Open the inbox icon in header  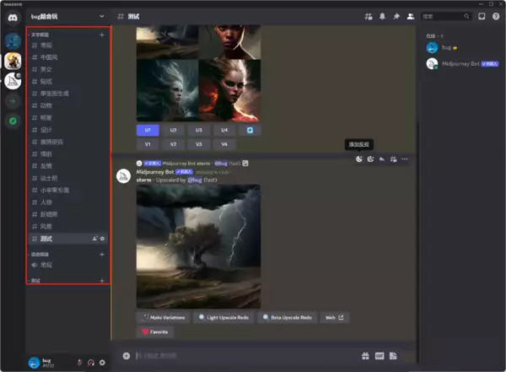482,16
